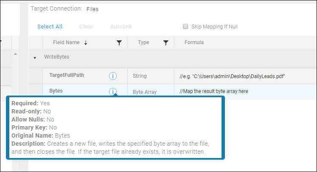Click the Description text in tooltip
Viewport: 317px width, 172px height.
point(110,147)
